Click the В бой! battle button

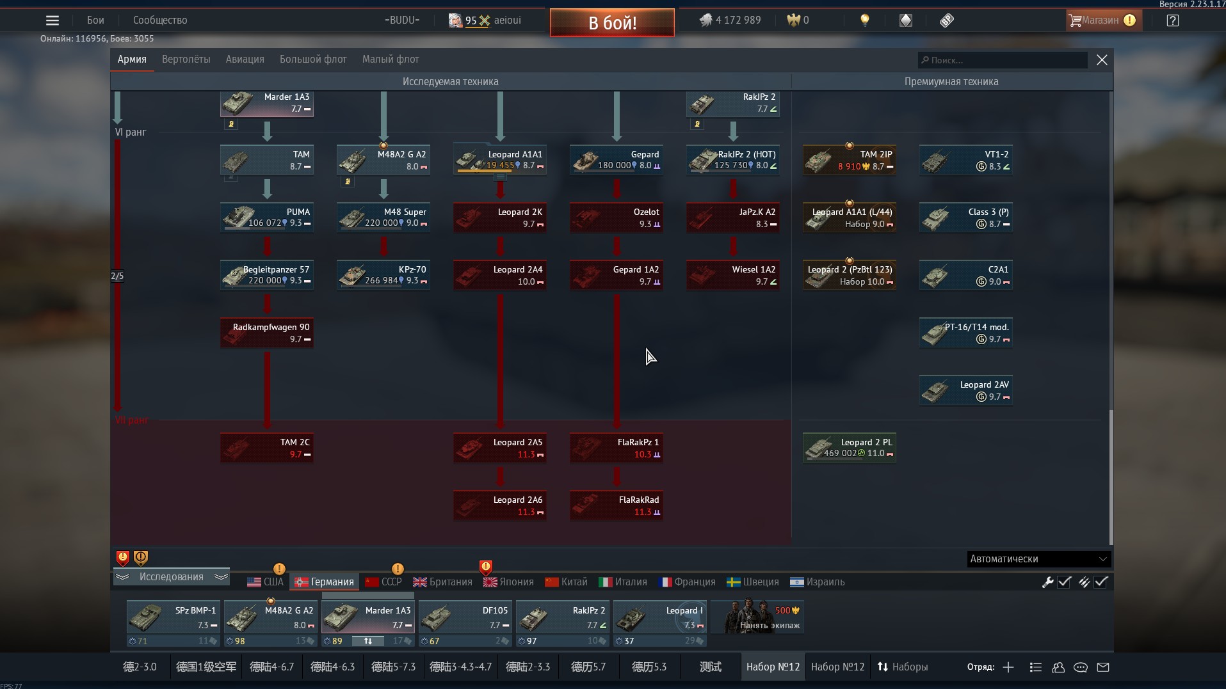pos(612,23)
